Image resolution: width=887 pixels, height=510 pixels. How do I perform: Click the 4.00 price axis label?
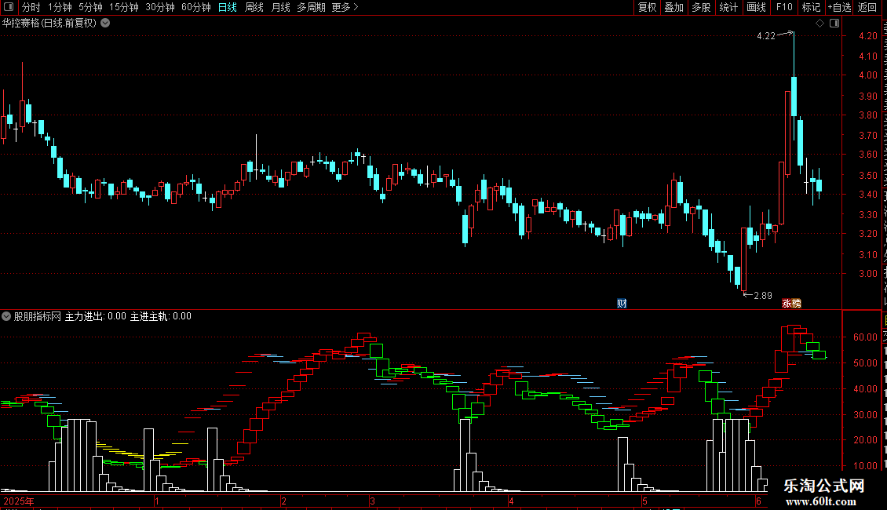click(x=867, y=75)
